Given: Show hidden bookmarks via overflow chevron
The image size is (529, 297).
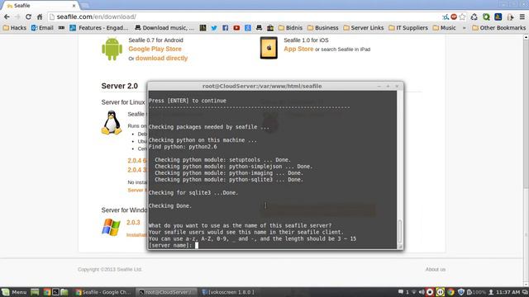Looking at the screenshot, I should pyautogui.click(x=465, y=28).
